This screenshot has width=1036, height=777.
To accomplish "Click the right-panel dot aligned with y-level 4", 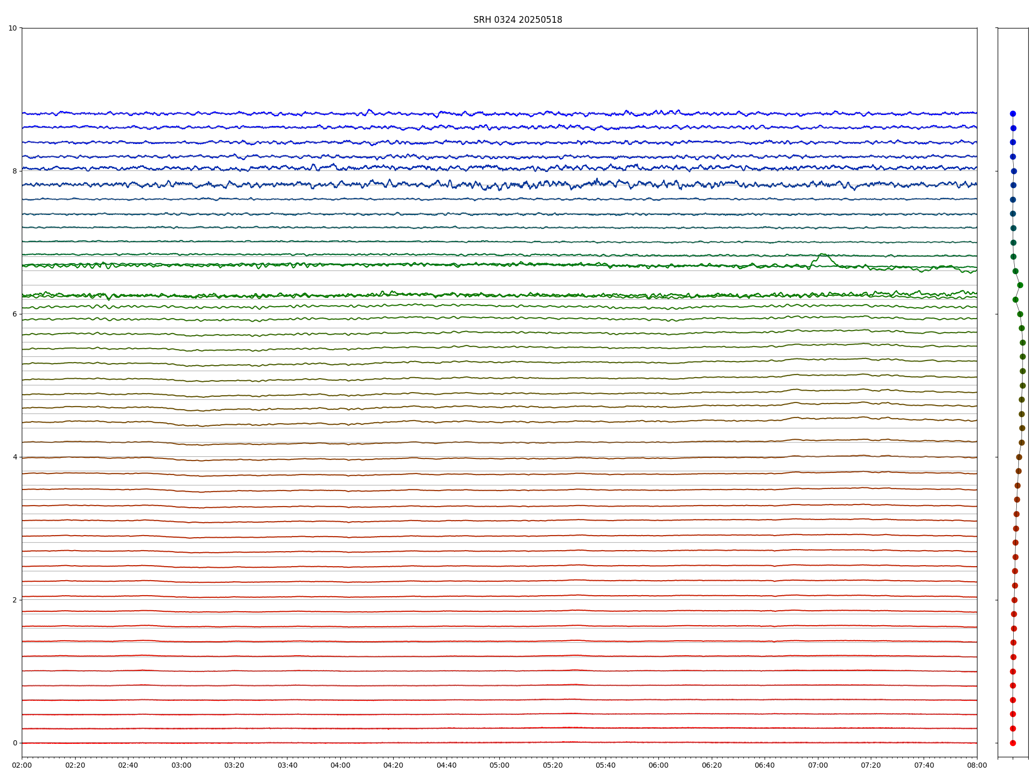I will click(1019, 457).
